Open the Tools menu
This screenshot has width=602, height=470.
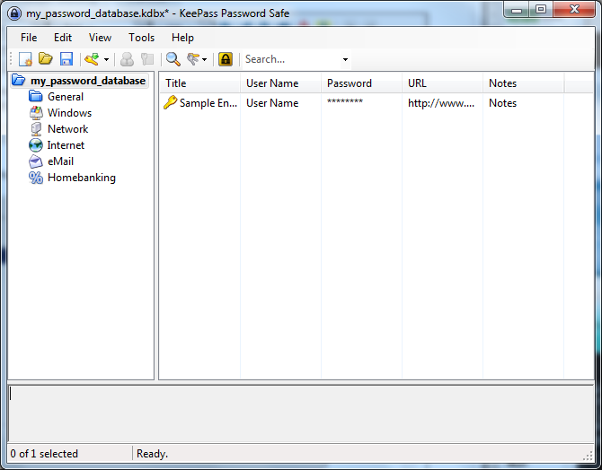141,38
